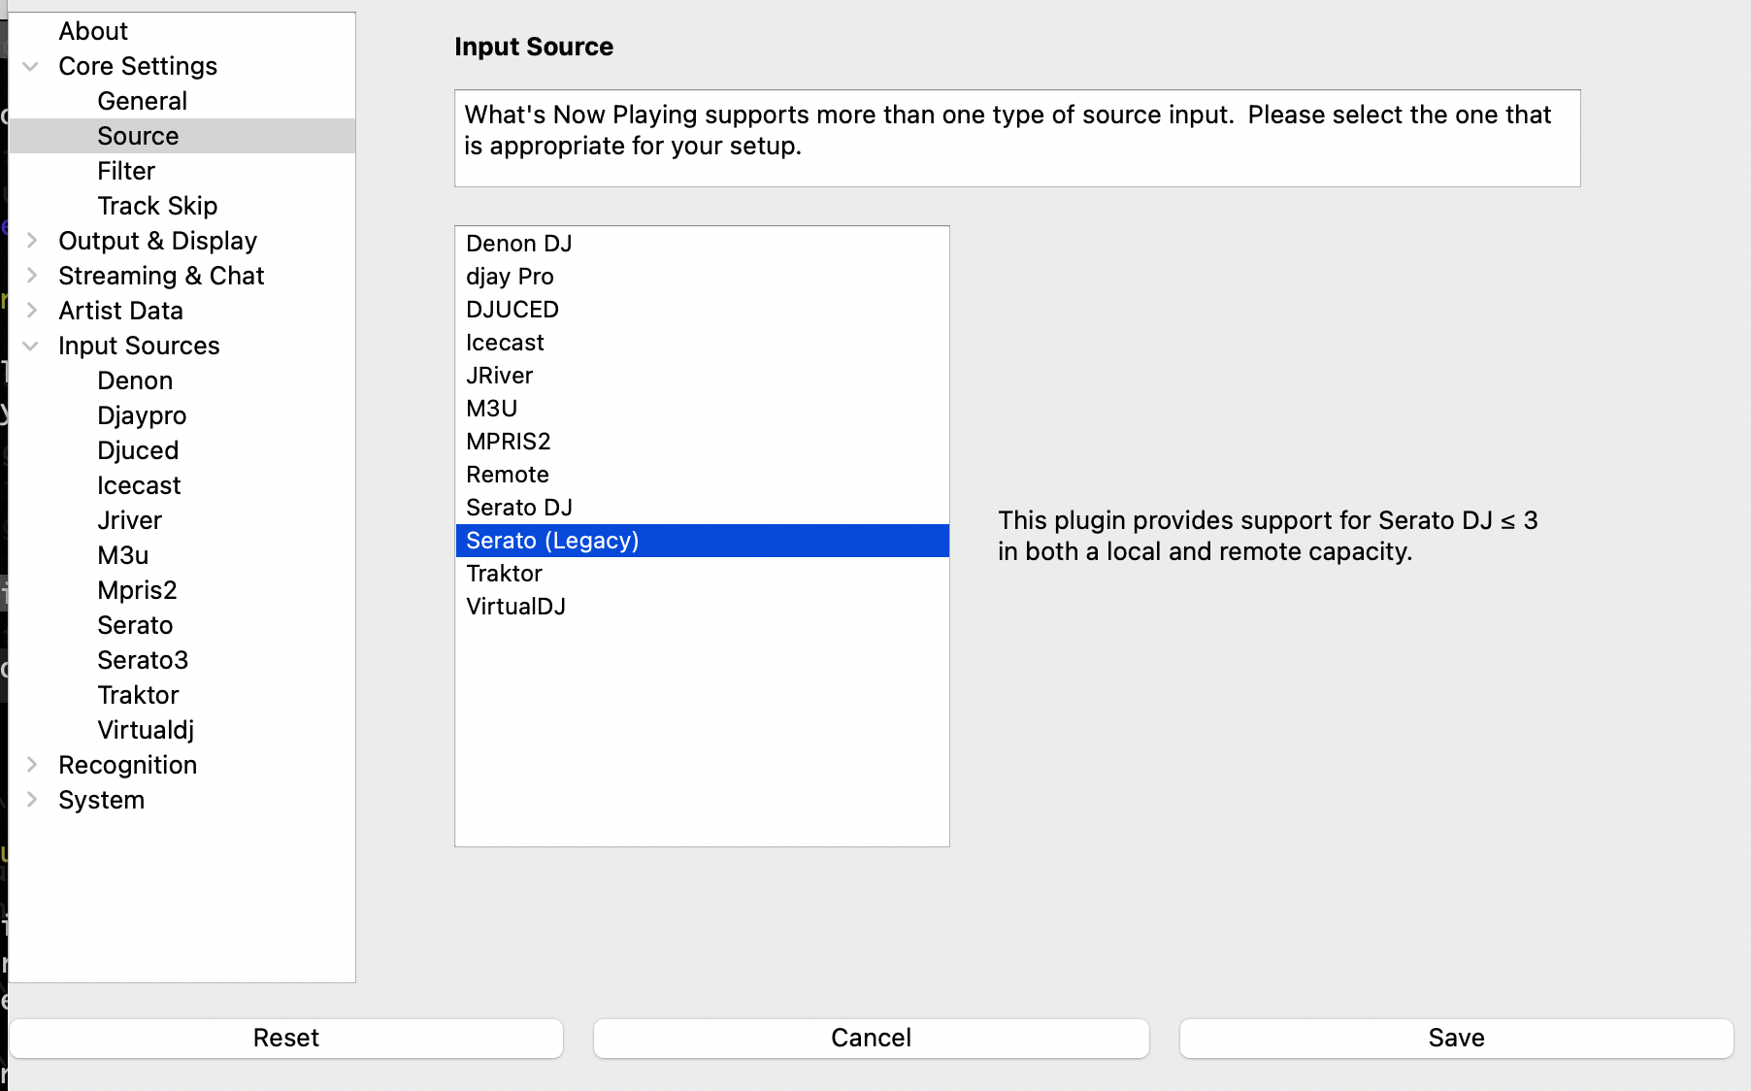Open the About page in sidebar

point(93,31)
